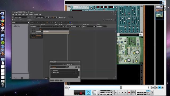Viewport: 170px width, 96px height.
Task: Open Google Chrome from the dock
Action: (3, 21)
